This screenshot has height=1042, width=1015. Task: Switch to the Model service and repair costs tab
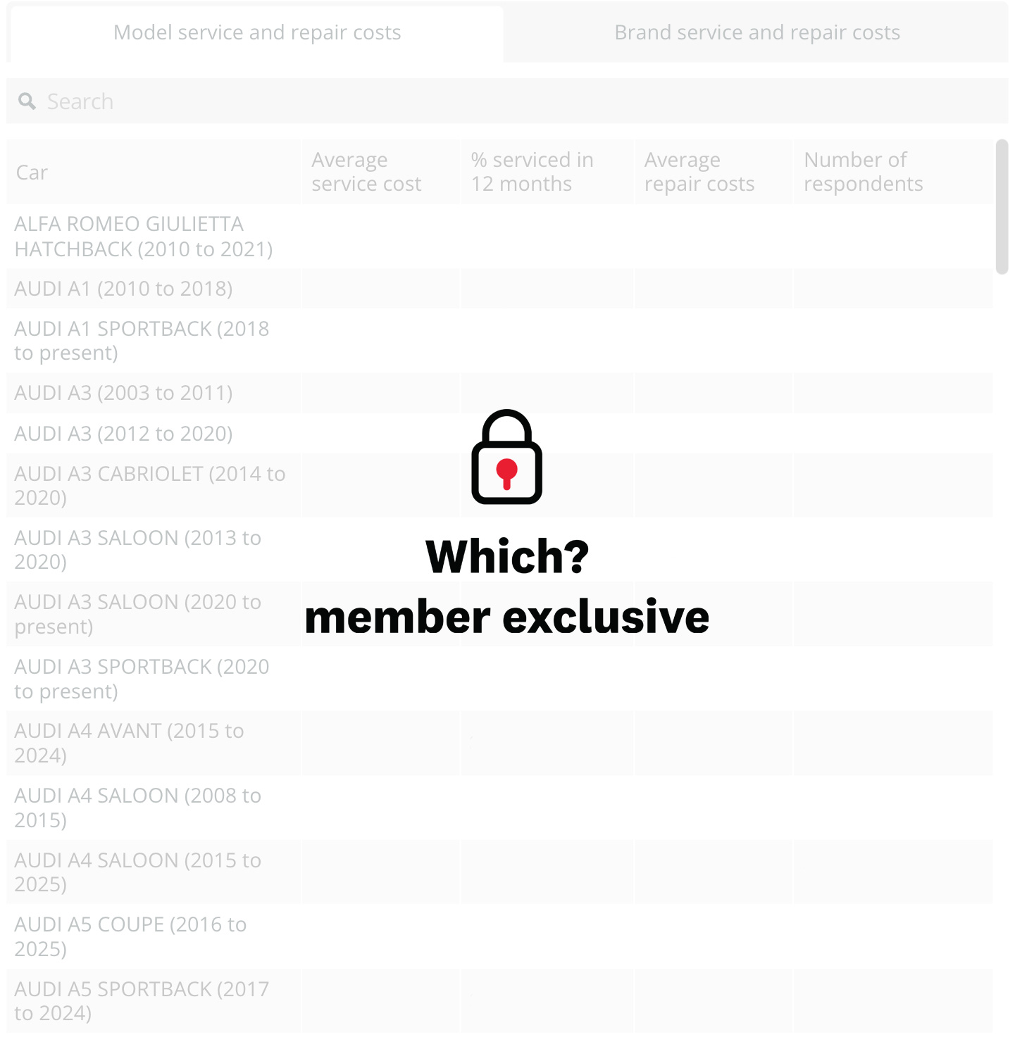pos(257,32)
